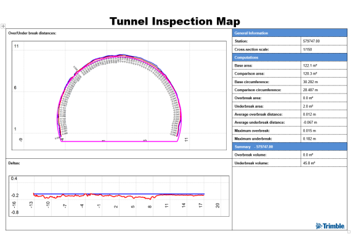Click the Underbreak volume value cell
This screenshot has height=234, width=353.
click(323, 163)
